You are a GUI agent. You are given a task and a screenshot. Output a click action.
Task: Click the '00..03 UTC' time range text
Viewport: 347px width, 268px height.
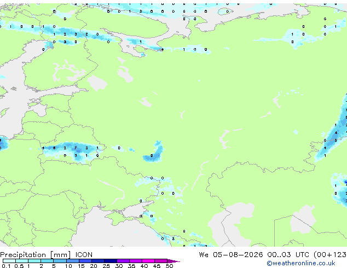point(288,255)
